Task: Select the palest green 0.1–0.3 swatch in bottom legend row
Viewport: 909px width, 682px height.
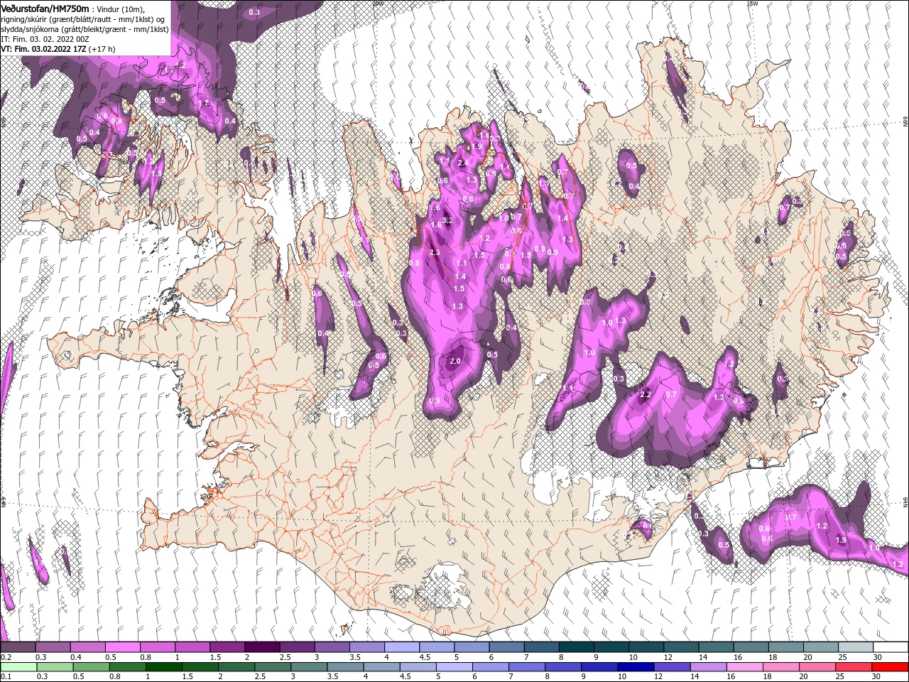Action: click(x=18, y=667)
